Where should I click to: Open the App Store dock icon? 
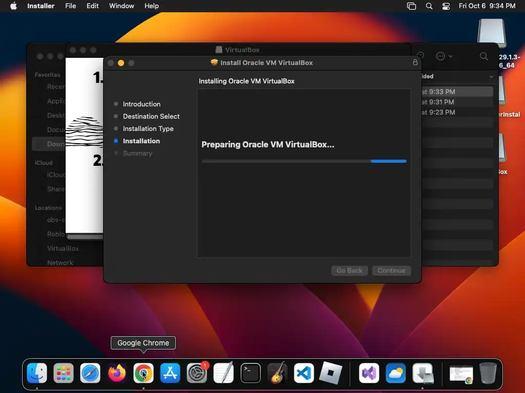(170, 373)
